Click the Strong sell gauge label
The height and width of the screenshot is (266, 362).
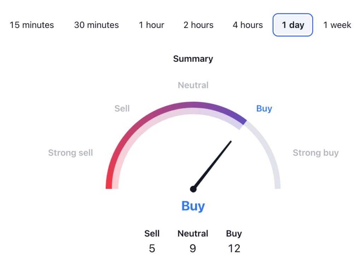(x=70, y=153)
